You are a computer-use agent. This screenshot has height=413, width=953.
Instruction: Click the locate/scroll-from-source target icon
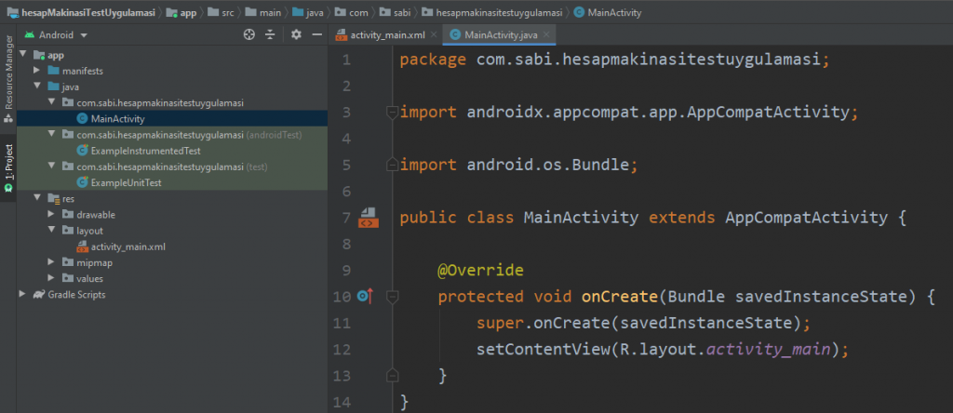point(248,34)
